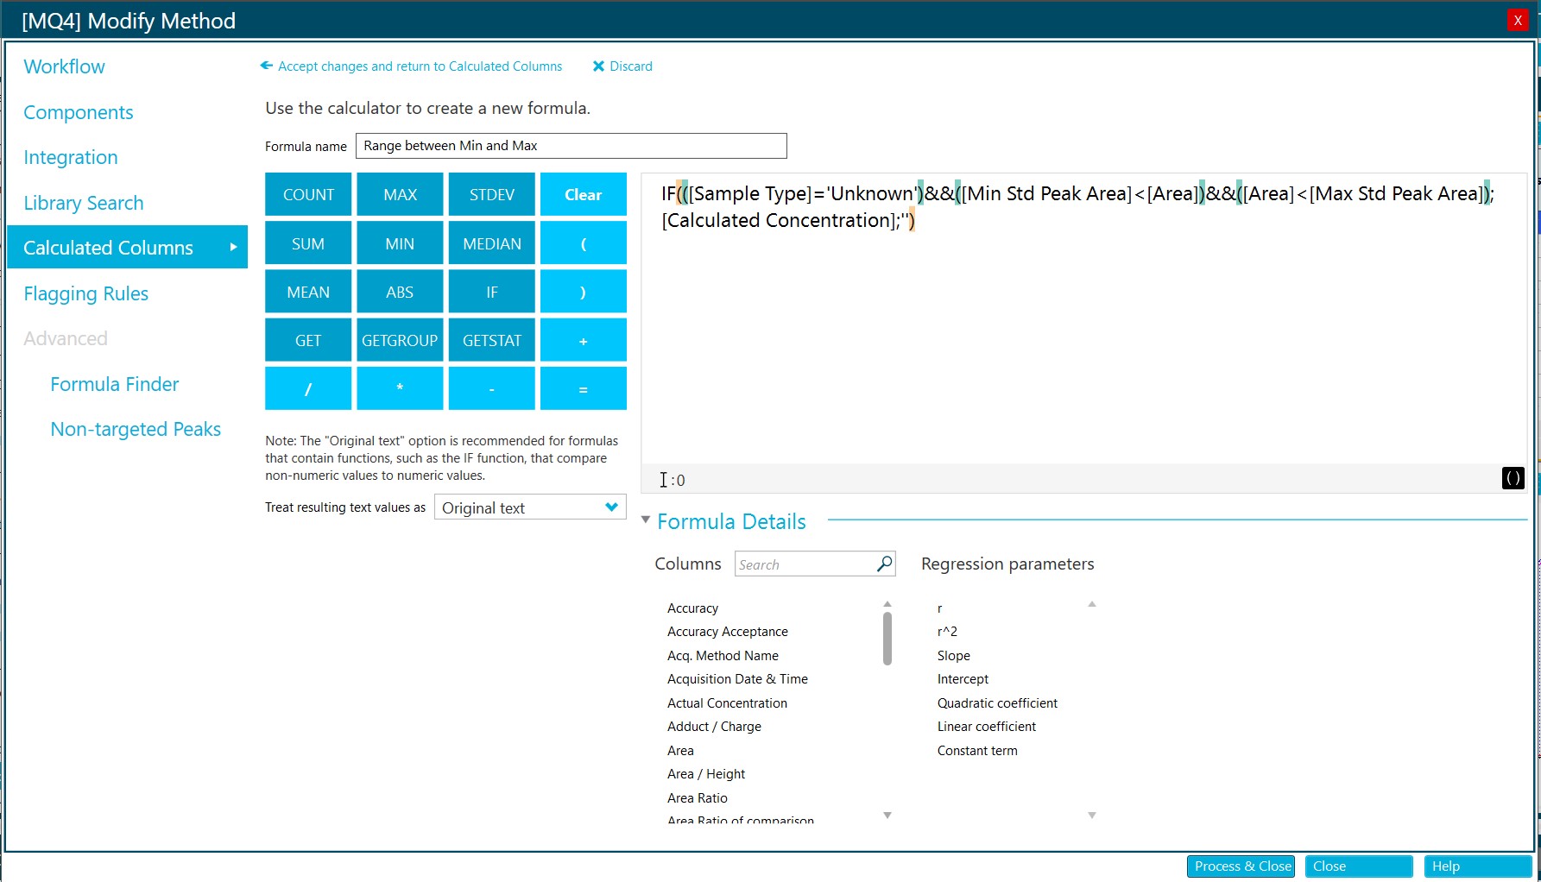
Task: Insert the equals operator
Action: [x=584, y=388]
